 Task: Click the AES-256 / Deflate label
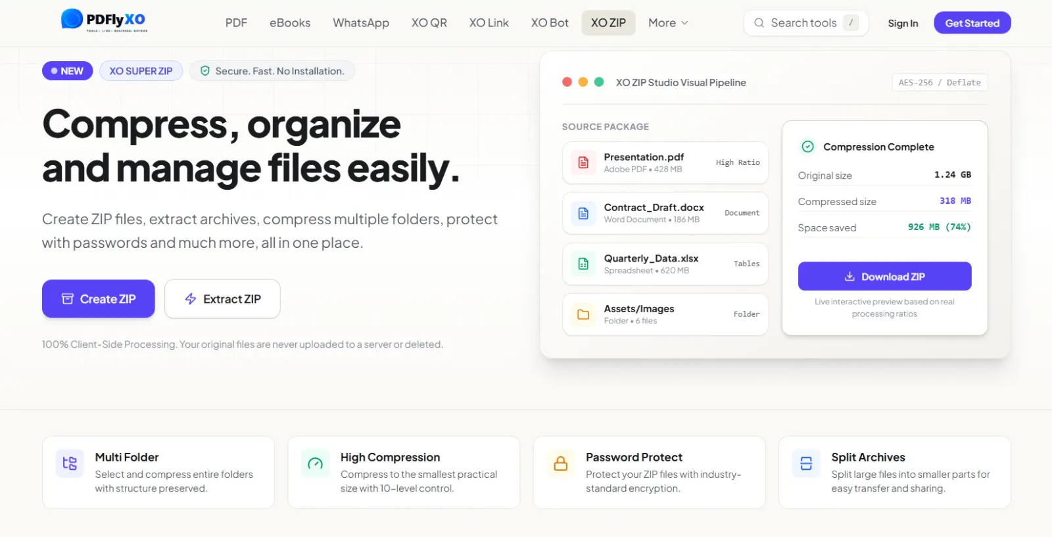coord(940,83)
